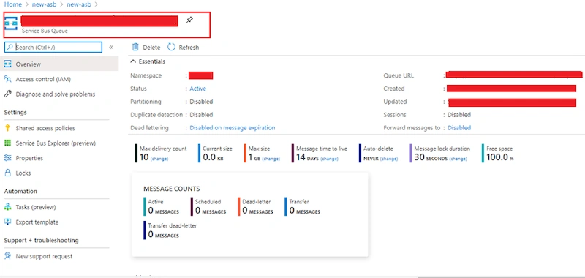This screenshot has width=585, height=278.
Task: Click the Access control people icon
Action: tap(8, 79)
